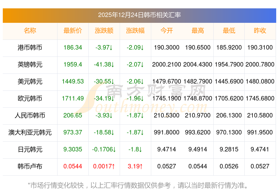This screenshot has width=279, height=194.
Task: Click latest price 1449.53
Action: 73,82
